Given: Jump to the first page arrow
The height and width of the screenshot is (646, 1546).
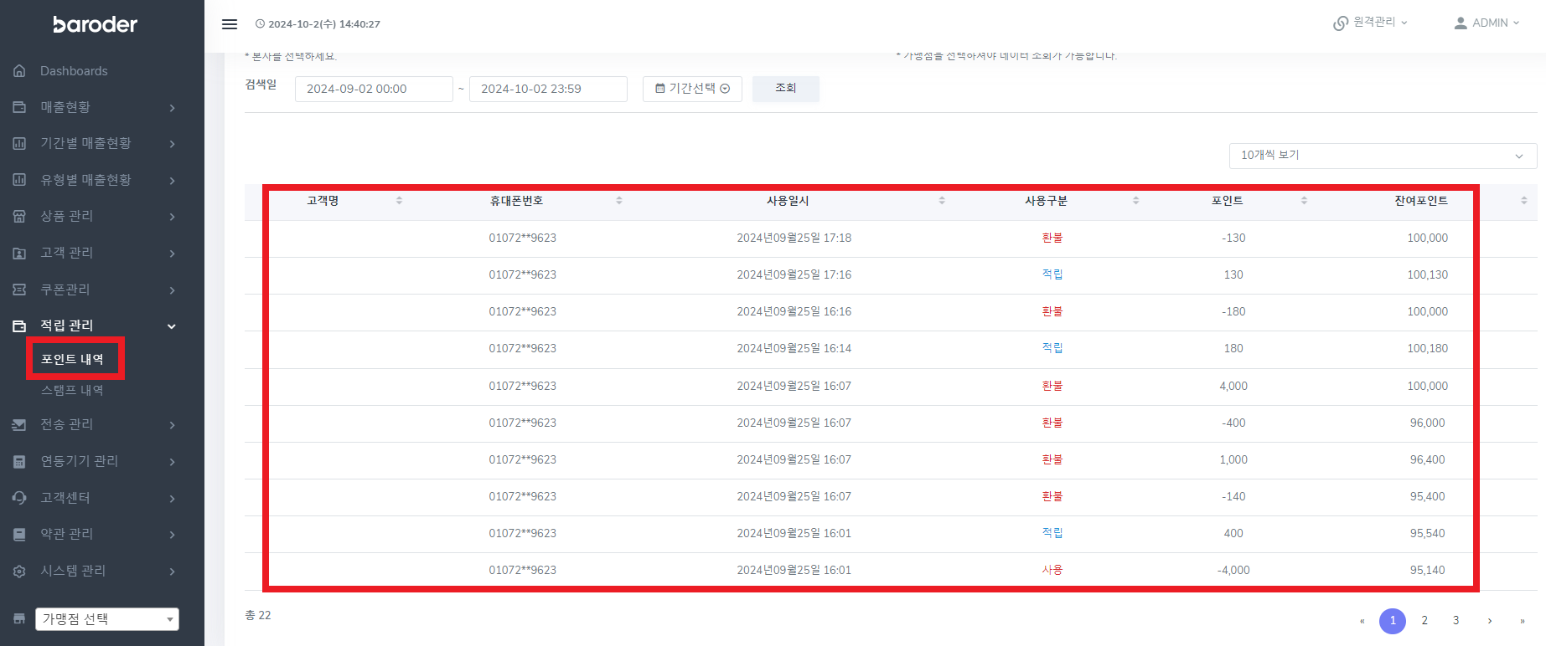Looking at the screenshot, I should point(1362,621).
